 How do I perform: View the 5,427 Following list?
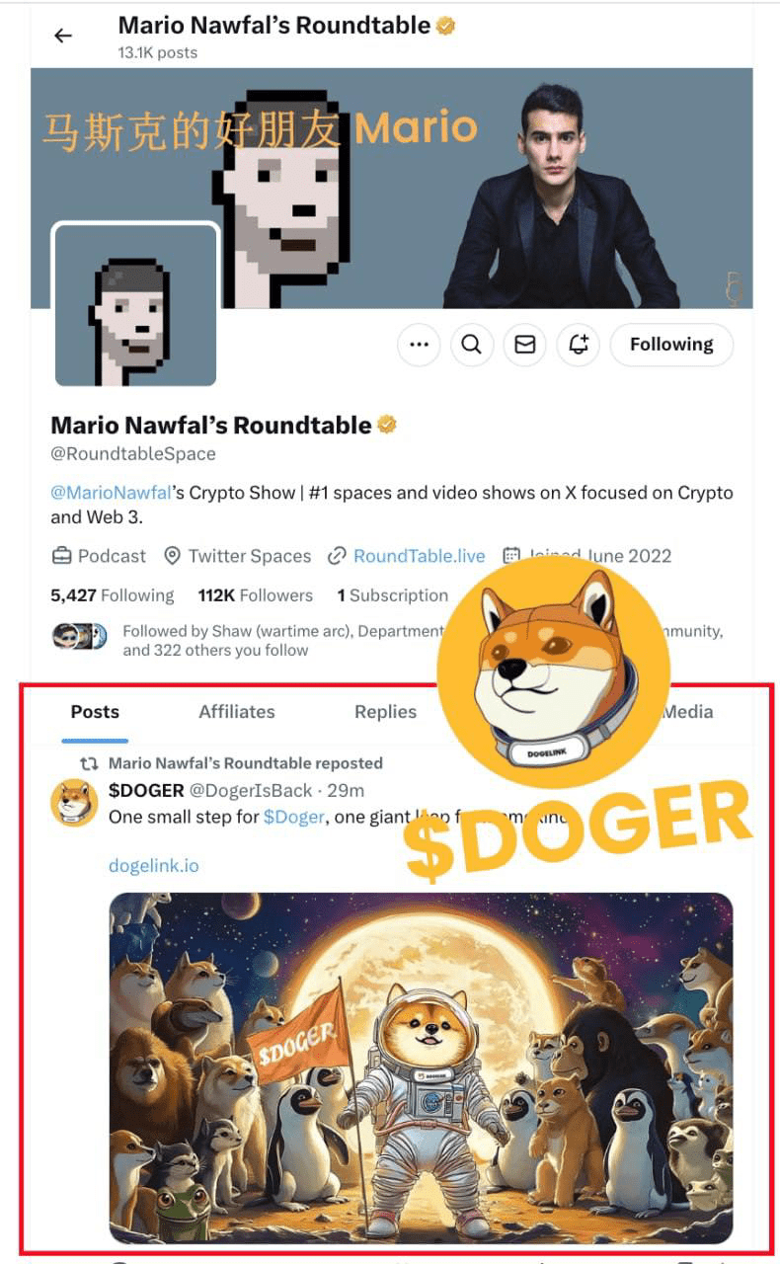[x=113, y=595]
